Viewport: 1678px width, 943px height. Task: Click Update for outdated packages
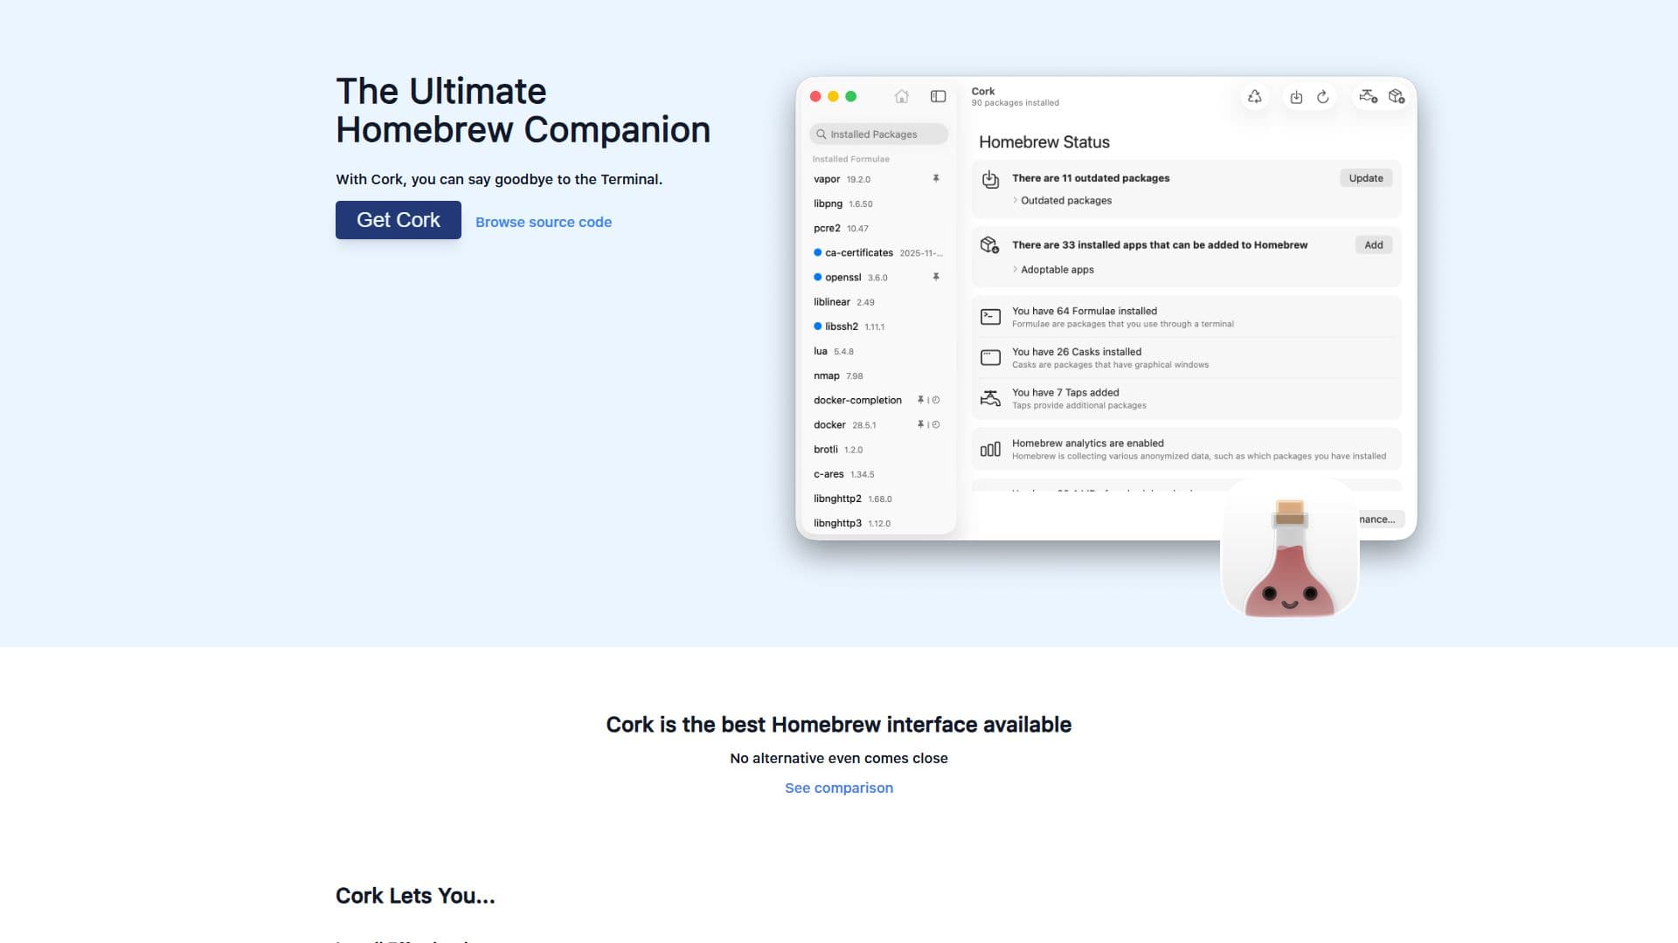[x=1365, y=178]
